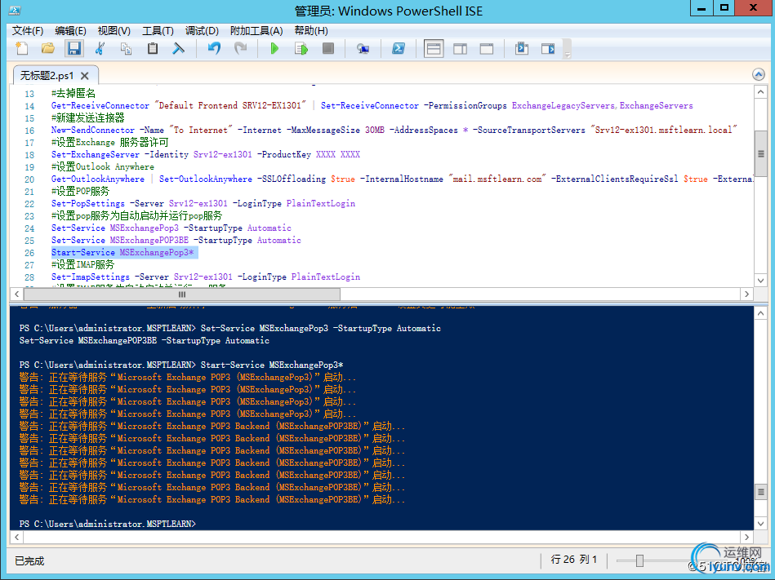The width and height of the screenshot is (775, 580).
Task: Paste clipboard with paste icon
Action: (x=153, y=48)
